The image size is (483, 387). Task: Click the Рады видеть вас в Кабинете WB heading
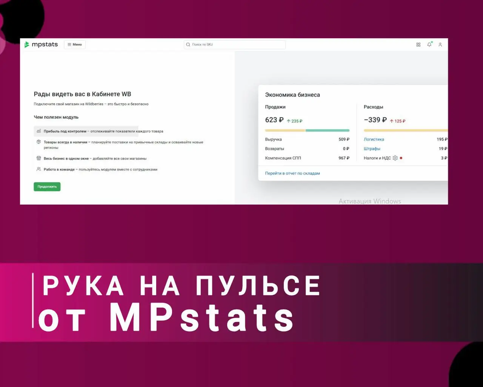(83, 94)
